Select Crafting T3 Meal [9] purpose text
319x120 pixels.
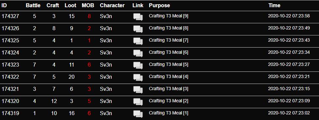pos(169,16)
